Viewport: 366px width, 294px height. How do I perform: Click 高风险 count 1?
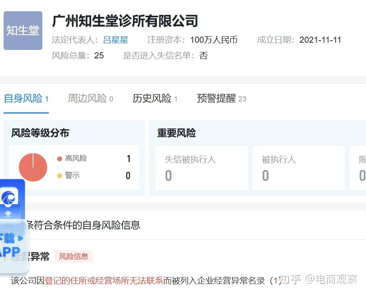129,159
